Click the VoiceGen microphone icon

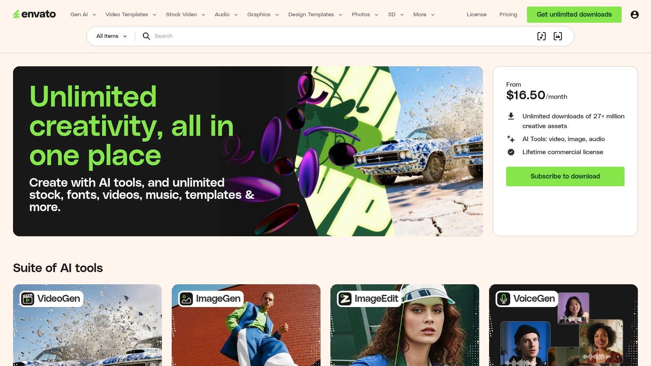pos(504,299)
